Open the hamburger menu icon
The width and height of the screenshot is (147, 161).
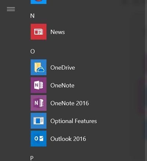point(11,9)
